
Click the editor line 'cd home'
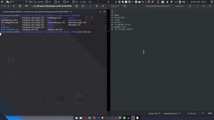click(x=115, y=15)
